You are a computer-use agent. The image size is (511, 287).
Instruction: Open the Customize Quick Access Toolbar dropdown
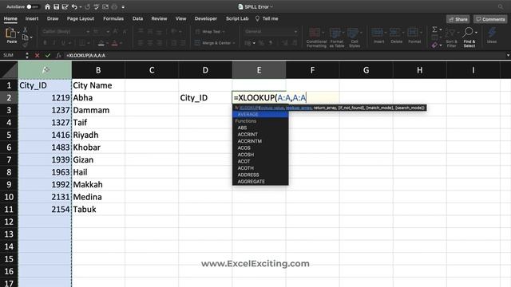tap(123, 7)
